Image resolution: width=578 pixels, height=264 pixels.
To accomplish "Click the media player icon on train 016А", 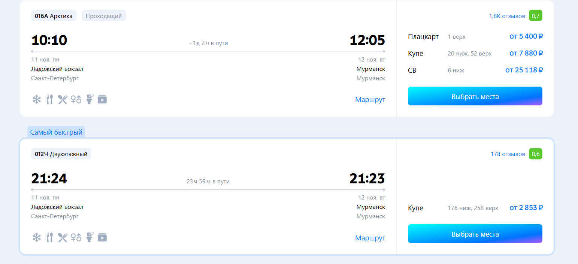I will [102, 99].
